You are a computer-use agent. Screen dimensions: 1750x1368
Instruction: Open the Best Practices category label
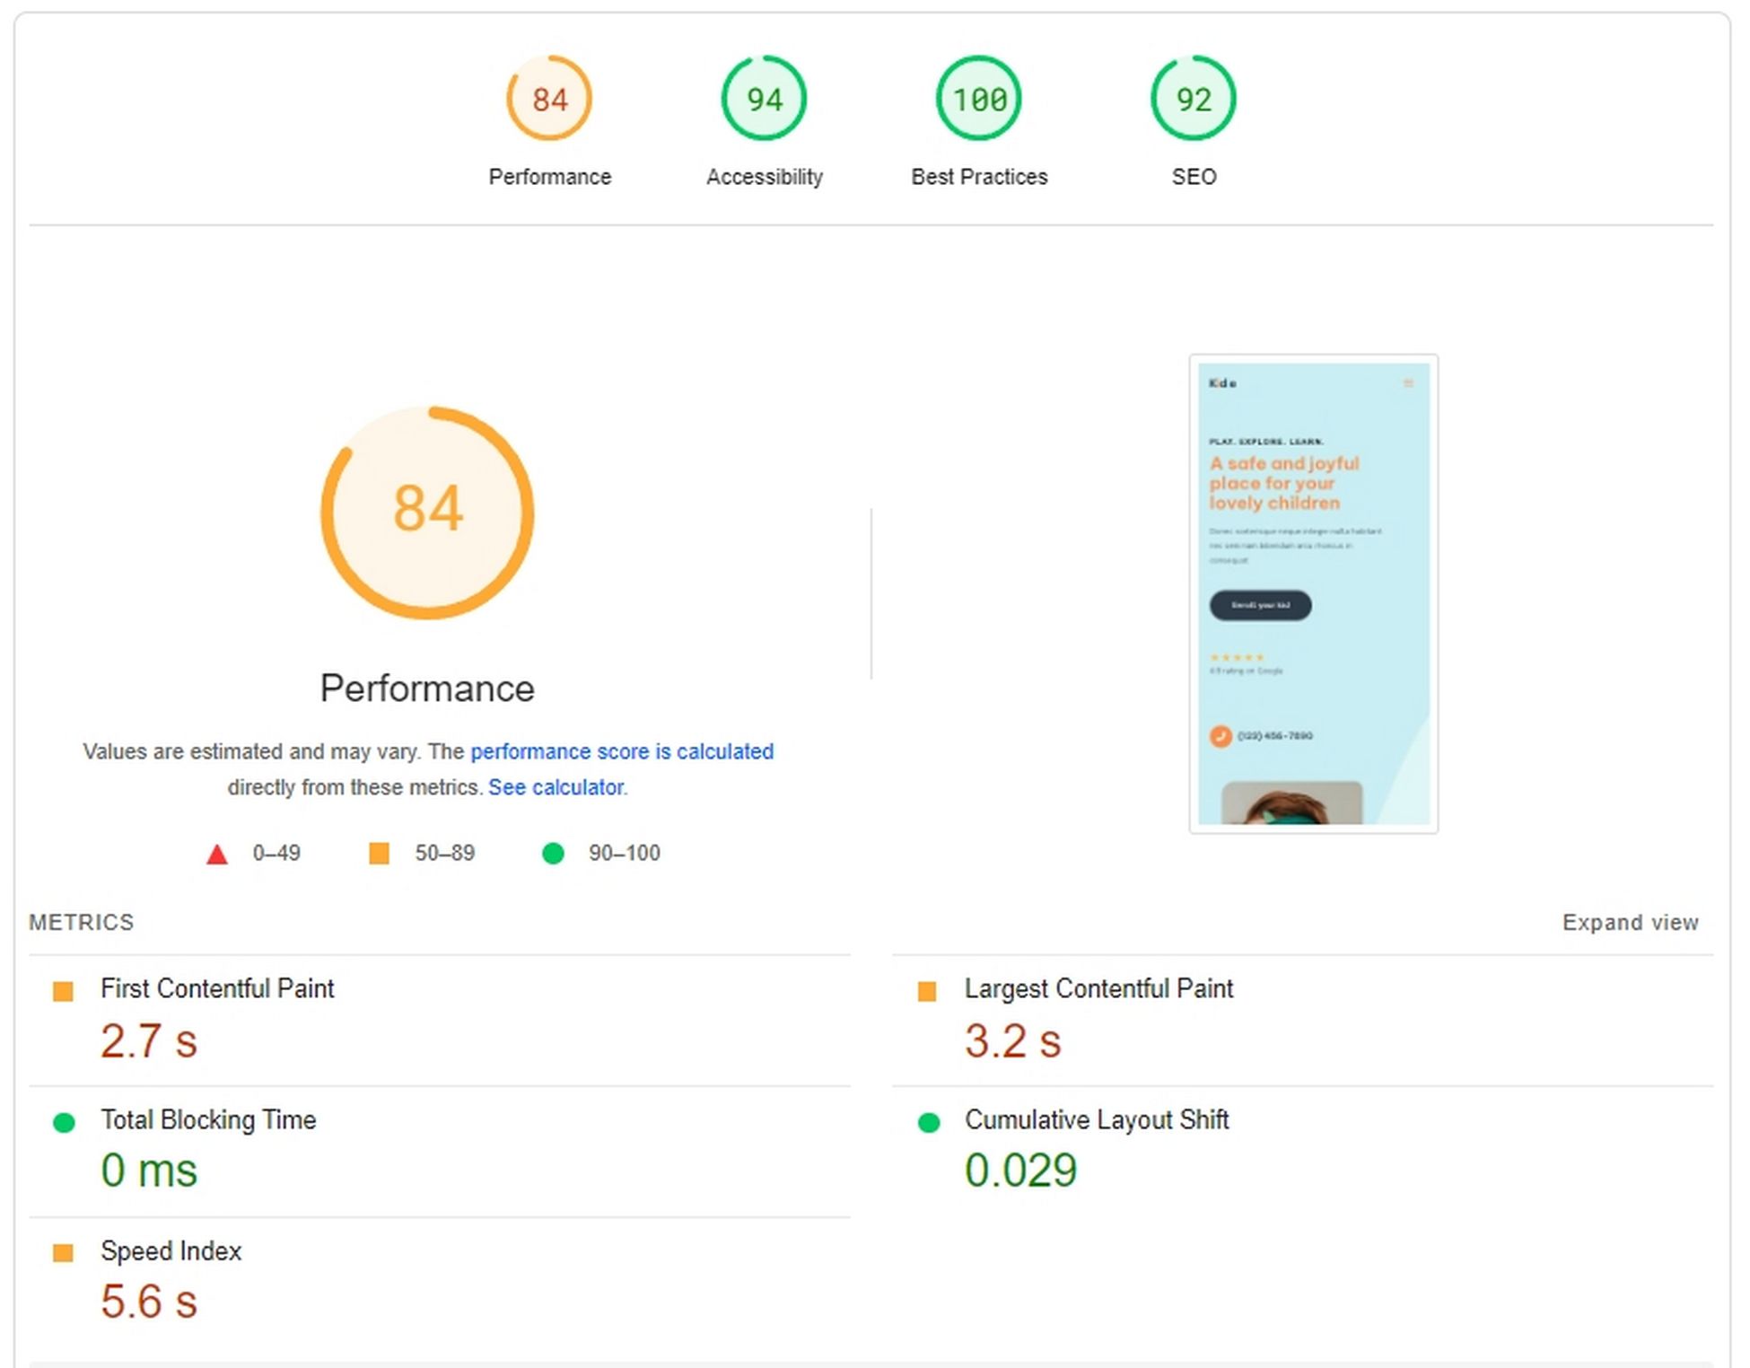click(x=979, y=177)
